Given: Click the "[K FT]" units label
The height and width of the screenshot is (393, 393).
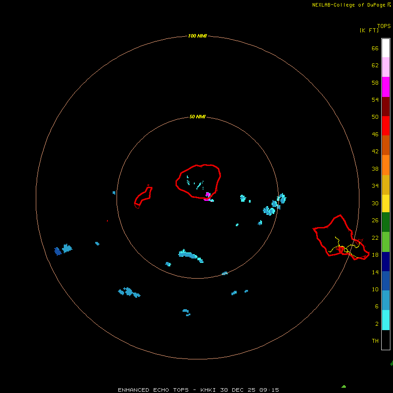Looking at the screenshot, I should pyautogui.click(x=369, y=30).
